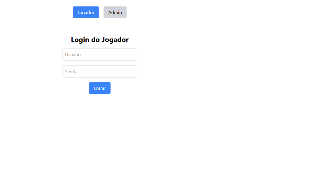This screenshot has height=189, width=336.
Task: Submit the login form with Entrar
Action: pyautogui.click(x=100, y=88)
